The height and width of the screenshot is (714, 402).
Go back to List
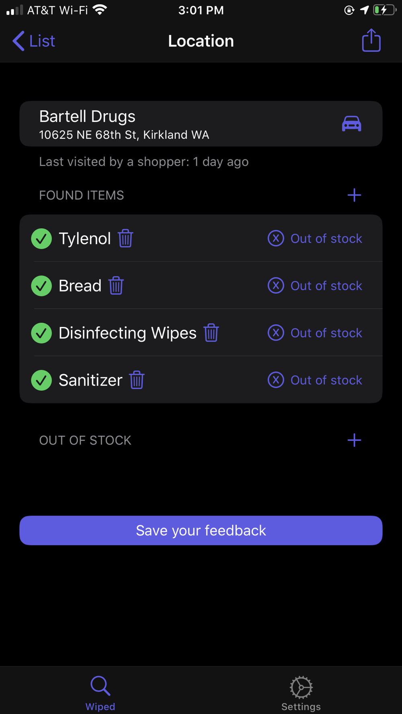click(x=34, y=41)
